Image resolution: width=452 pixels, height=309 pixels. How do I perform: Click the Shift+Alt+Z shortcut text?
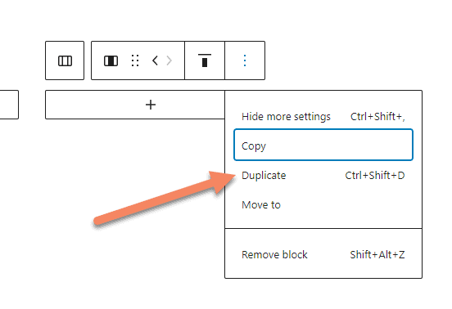(x=377, y=254)
